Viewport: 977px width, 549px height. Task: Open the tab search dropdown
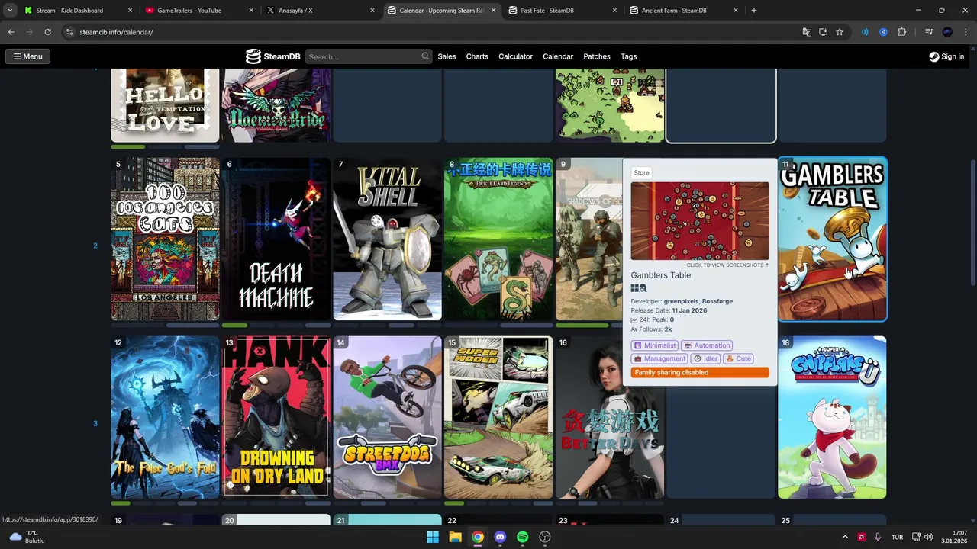tap(10, 11)
